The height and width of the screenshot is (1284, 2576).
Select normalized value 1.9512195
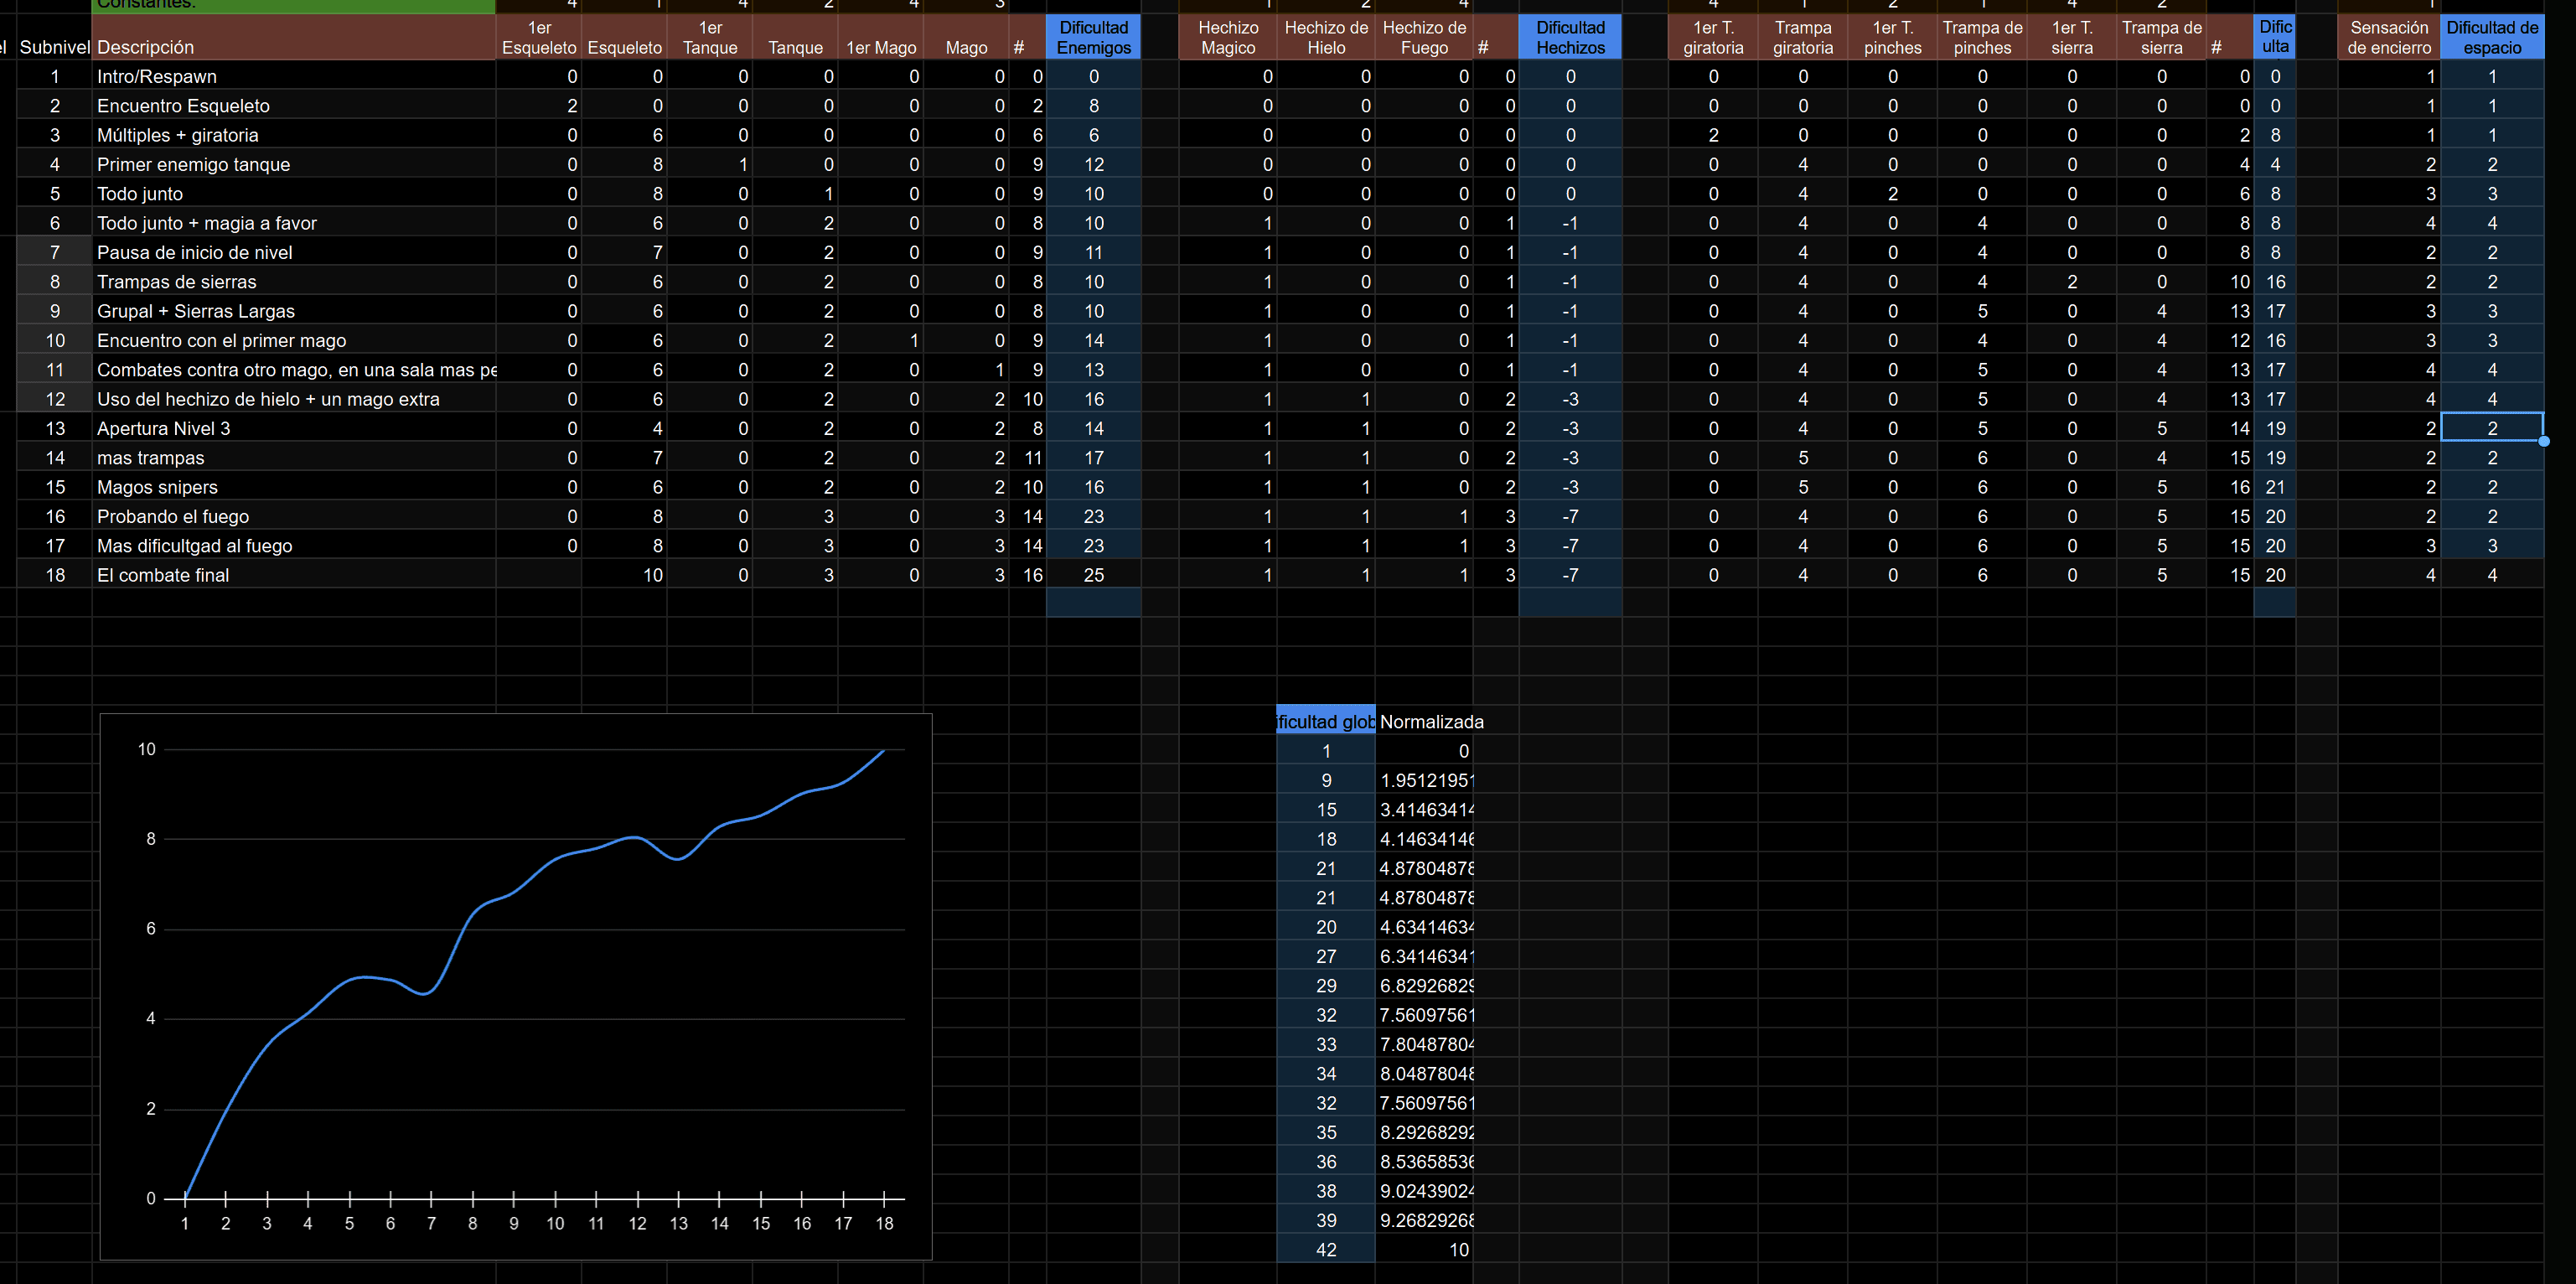pyautogui.click(x=1424, y=779)
